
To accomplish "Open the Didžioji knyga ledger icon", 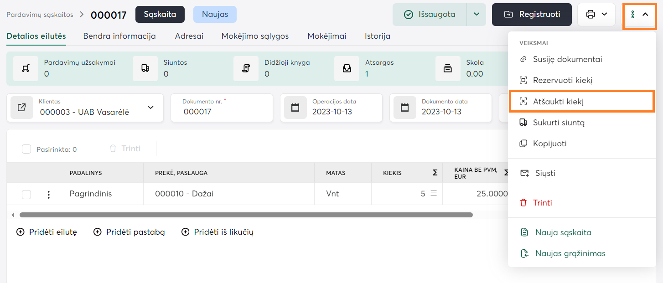I will click(x=246, y=68).
